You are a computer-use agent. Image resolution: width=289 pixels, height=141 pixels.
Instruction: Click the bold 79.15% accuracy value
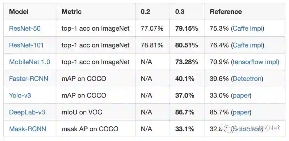tap(187, 29)
